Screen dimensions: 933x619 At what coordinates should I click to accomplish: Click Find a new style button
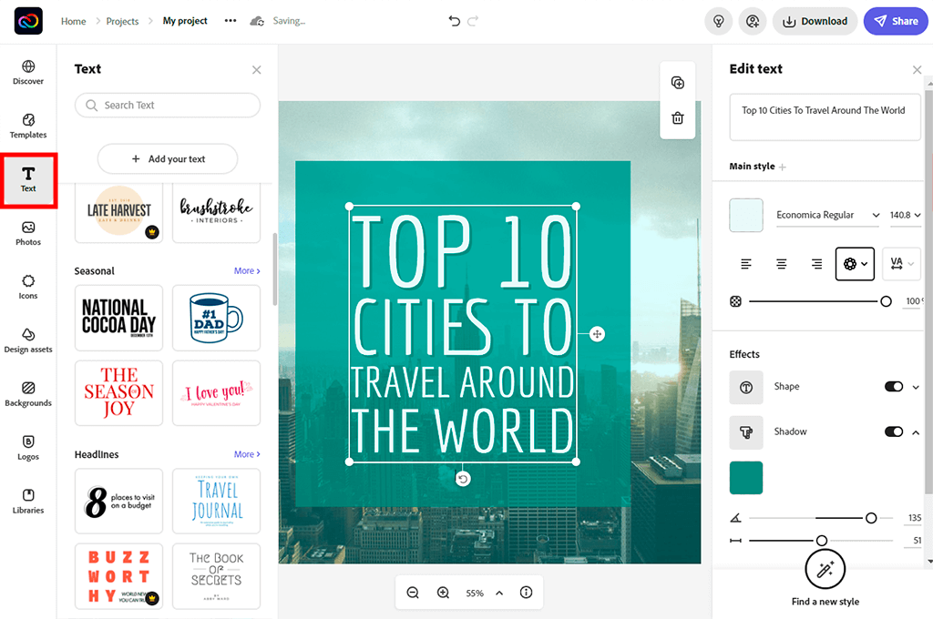click(825, 578)
